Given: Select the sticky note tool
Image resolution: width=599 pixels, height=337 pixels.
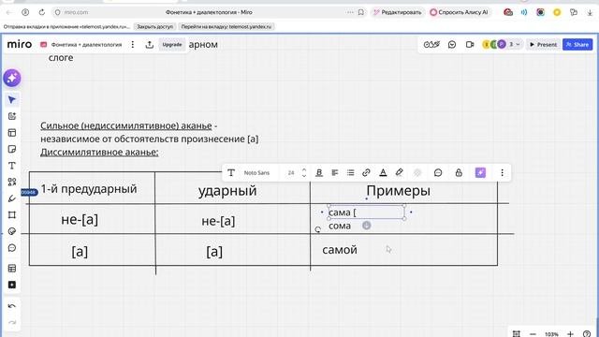Looking at the screenshot, I should [x=12, y=149].
